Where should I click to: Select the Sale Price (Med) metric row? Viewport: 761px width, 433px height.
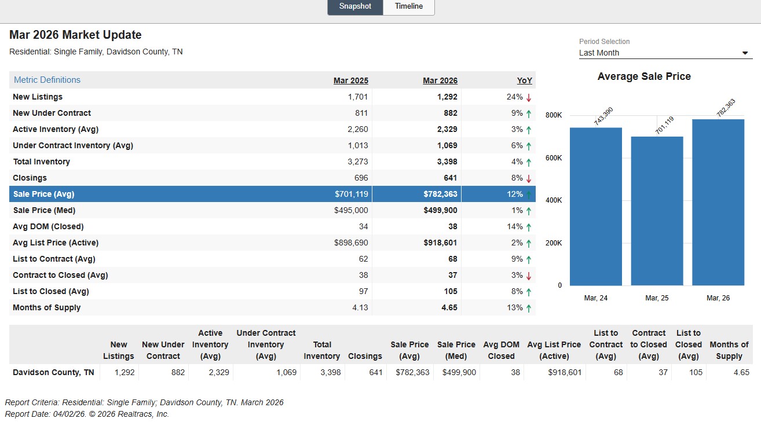pos(272,210)
